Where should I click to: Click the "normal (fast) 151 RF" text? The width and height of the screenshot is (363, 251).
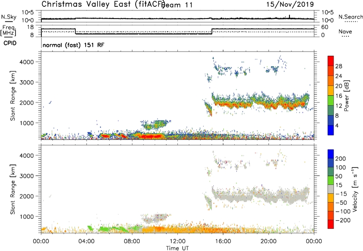click(74, 45)
